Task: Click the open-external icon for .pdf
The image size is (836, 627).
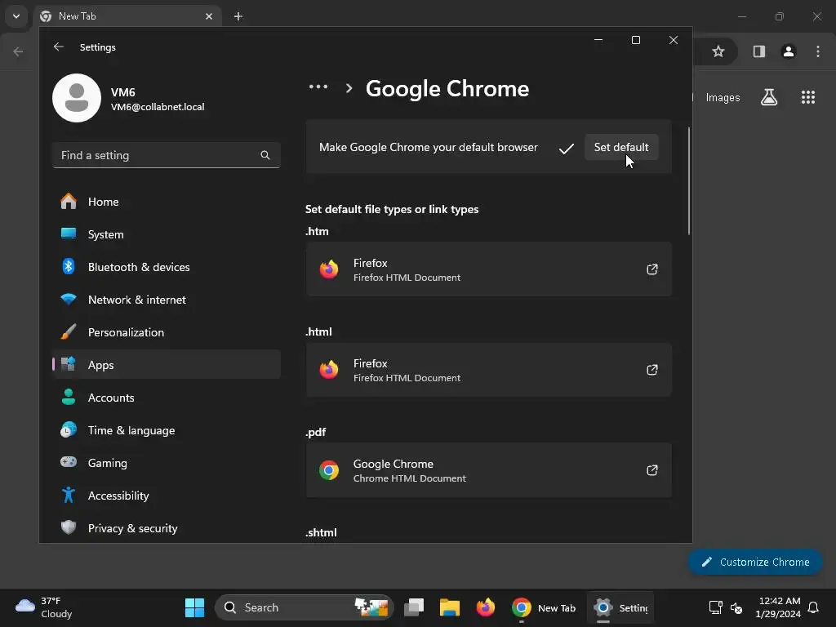Action: pos(652,470)
